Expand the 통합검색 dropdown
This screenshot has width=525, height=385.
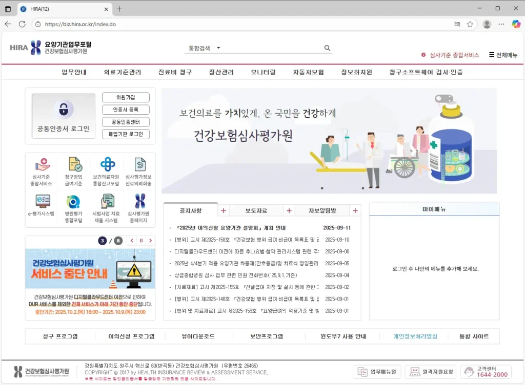pyautogui.click(x=218, y=48)
